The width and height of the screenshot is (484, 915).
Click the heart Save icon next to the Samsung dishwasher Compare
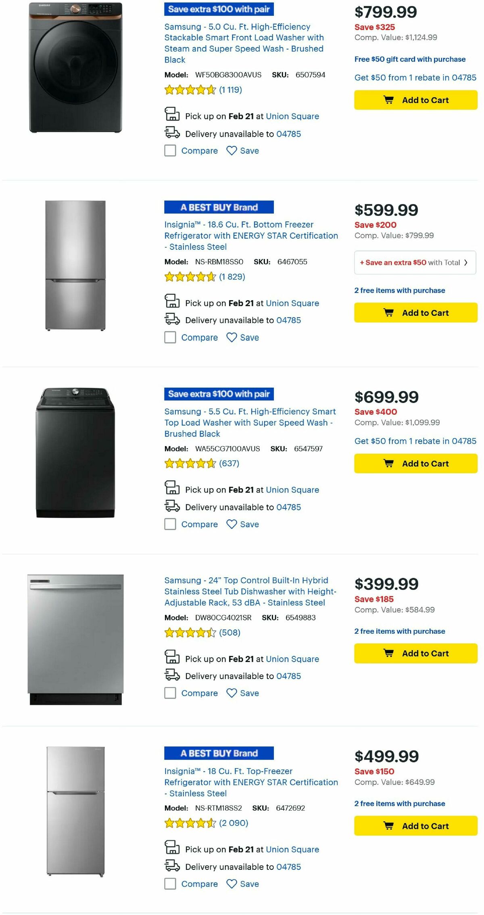(232, 693)
